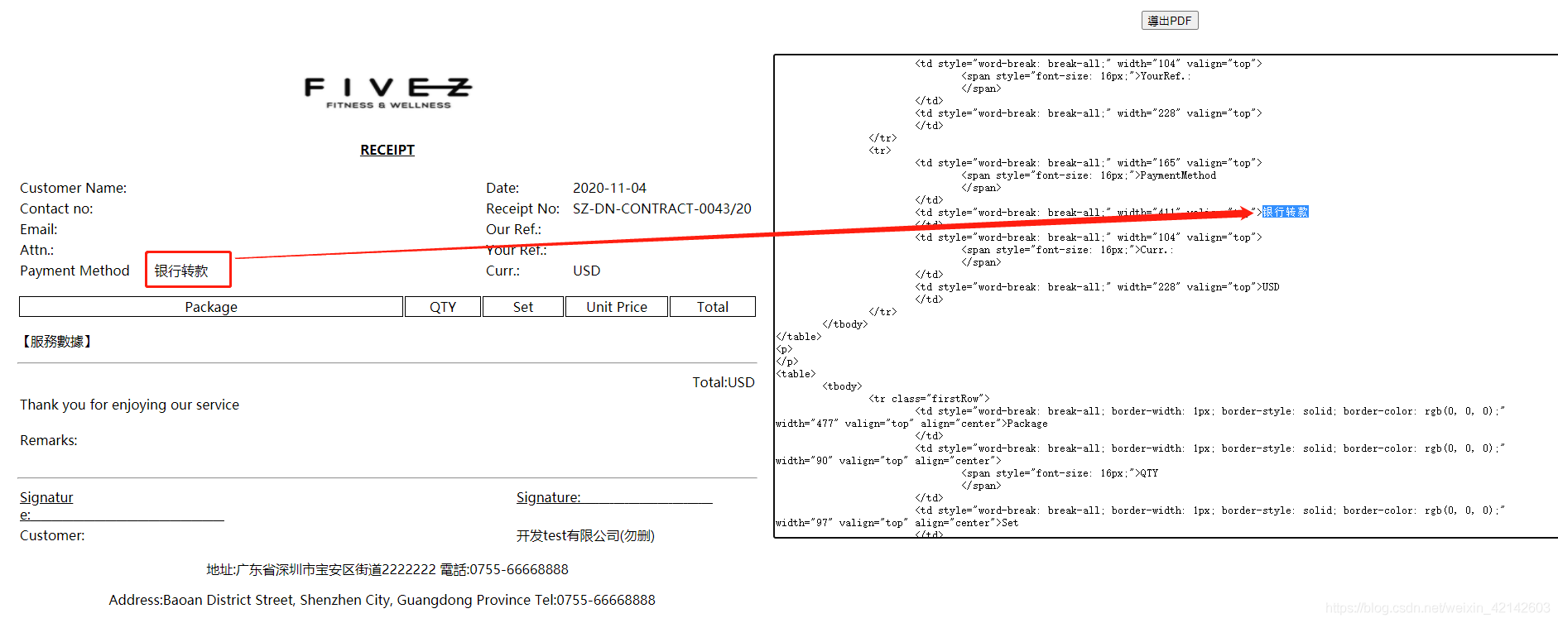The width and height of the screenshot is (1558, 623).
Task: Click the tr class="firstRow" code line
Action: 929,399
